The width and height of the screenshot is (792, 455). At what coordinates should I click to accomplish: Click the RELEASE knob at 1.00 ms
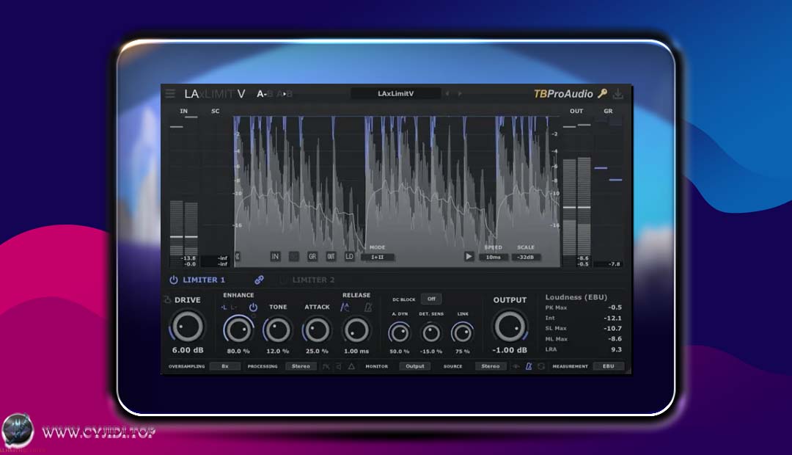[x=356, y=330]
